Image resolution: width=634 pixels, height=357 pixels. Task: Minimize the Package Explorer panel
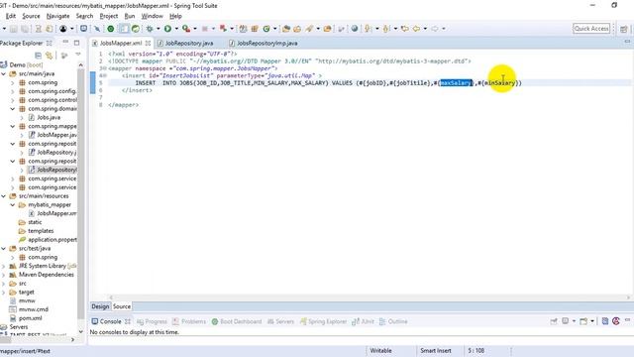click(x=65, y=42)
